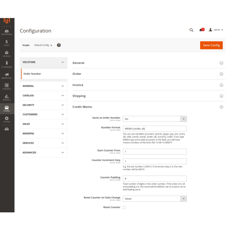Open the Marketing sidebar icon
The height and width of the screenshot is (230, 230).
point(7,76)
